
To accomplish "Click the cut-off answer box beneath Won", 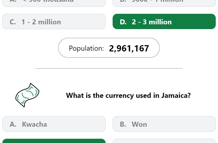I will (x=164, y=141).
